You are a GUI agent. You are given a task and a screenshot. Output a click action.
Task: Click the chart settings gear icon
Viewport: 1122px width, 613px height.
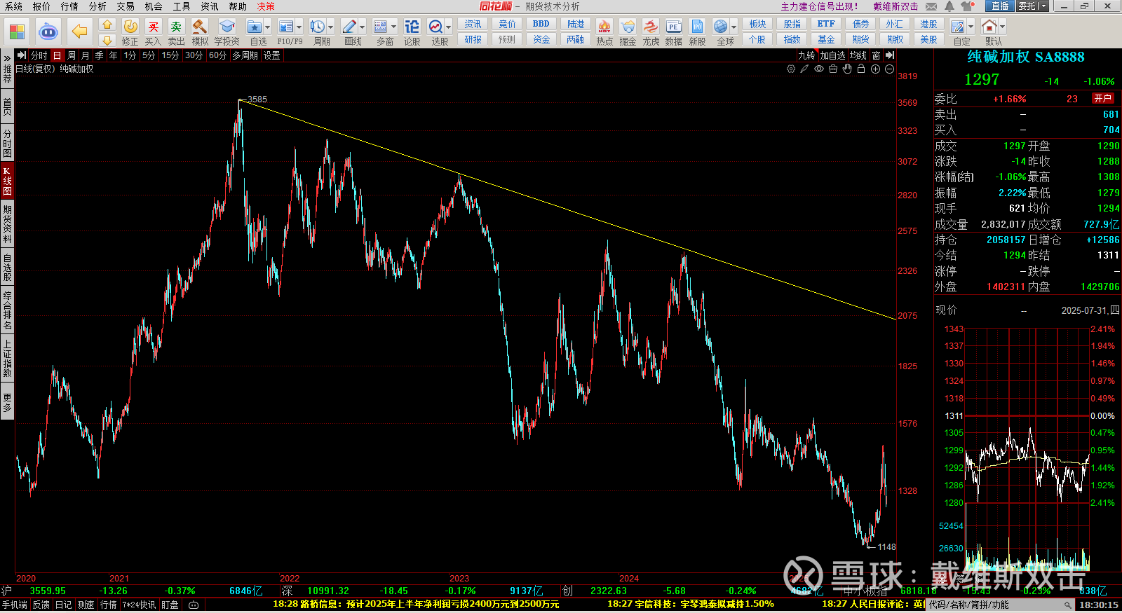click(x=791, y=69)
